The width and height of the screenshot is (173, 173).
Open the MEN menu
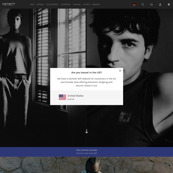[x=32, y=4]
